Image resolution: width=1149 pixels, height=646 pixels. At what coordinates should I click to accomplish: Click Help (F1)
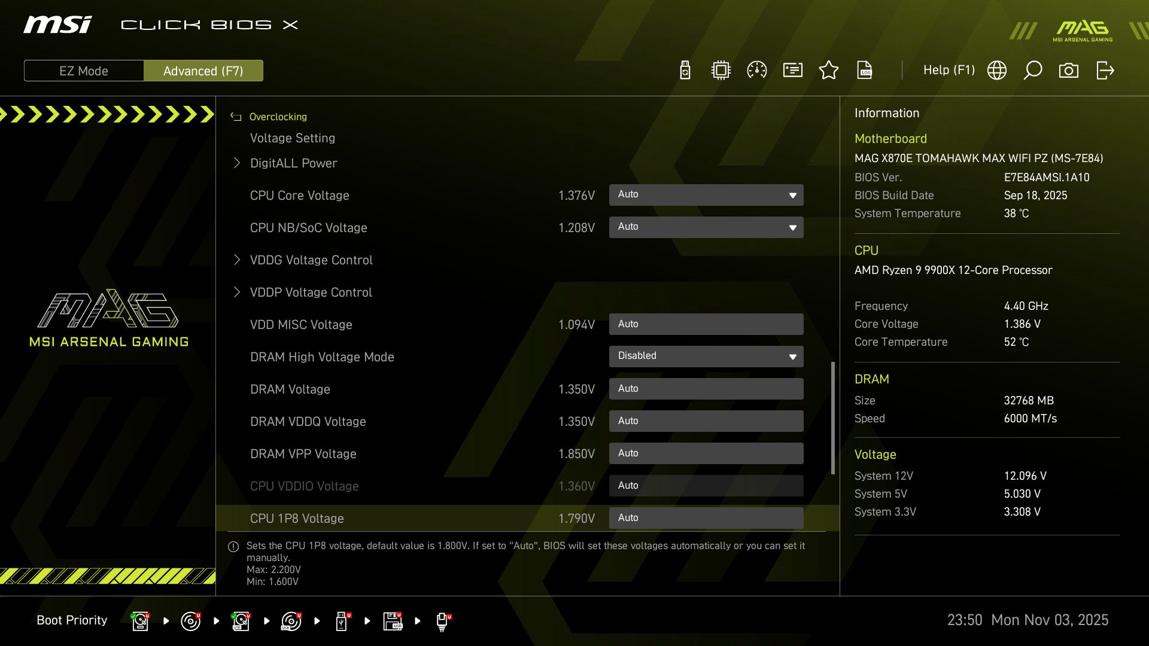click(949, 70)
